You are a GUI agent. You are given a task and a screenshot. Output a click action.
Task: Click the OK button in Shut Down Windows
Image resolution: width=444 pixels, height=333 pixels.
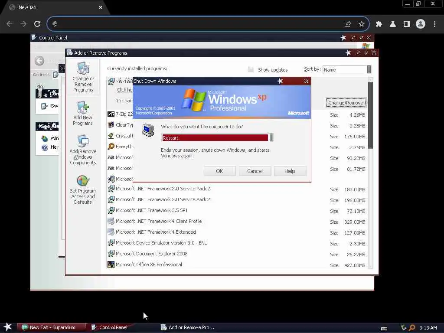[219, 171]
